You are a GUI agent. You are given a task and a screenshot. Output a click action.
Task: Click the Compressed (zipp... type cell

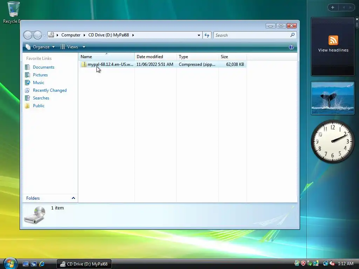[197, 64]
